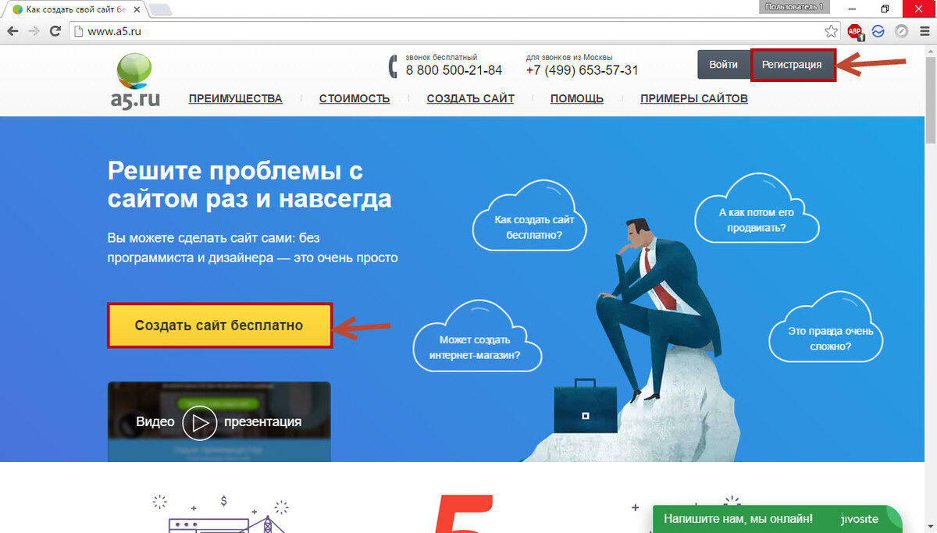Click 'Создать сайт бесплатно' yellow button
Image resolution: width=937 pixels, height=533 pixels.
(x=219, y=325)
